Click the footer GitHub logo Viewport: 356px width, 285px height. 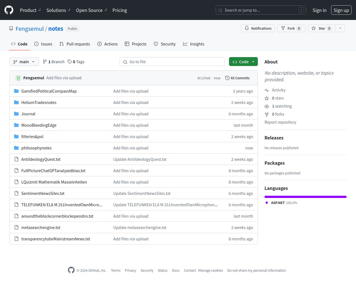[71, 270]
